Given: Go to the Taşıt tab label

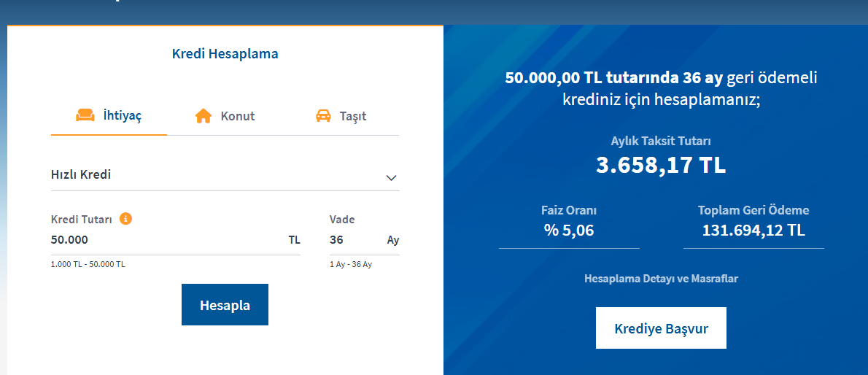Looking at the screenshot, I should (353, 116).
